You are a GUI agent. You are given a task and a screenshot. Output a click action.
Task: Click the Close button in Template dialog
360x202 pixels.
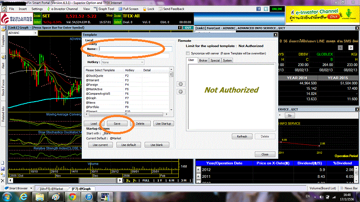(x=265, y=154)
